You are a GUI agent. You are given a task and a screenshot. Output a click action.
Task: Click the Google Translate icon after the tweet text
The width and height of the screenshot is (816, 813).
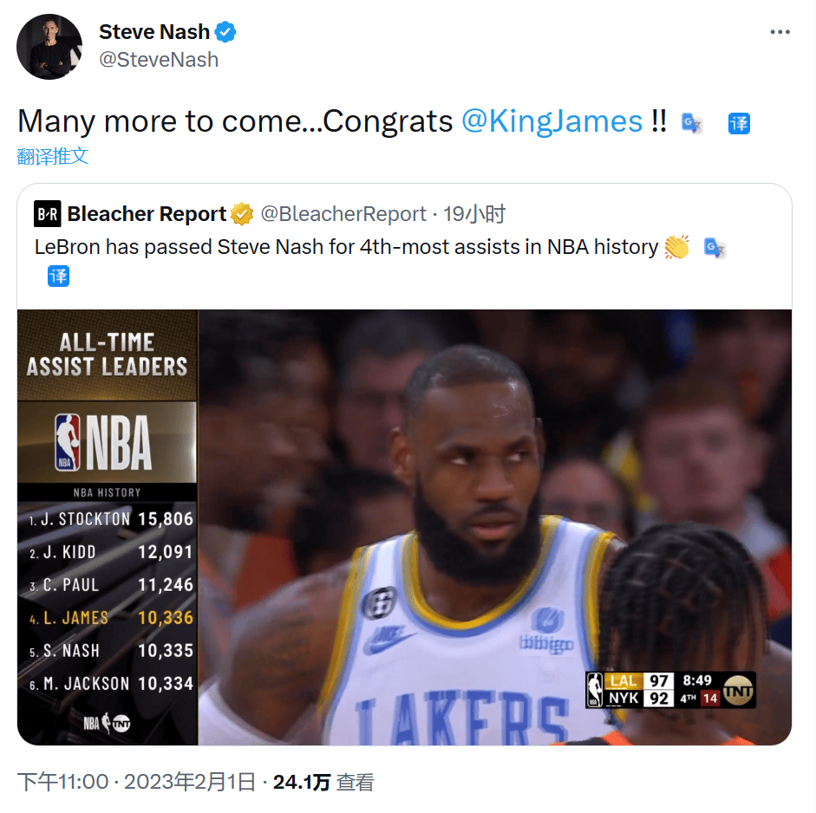tap(691, 123)
